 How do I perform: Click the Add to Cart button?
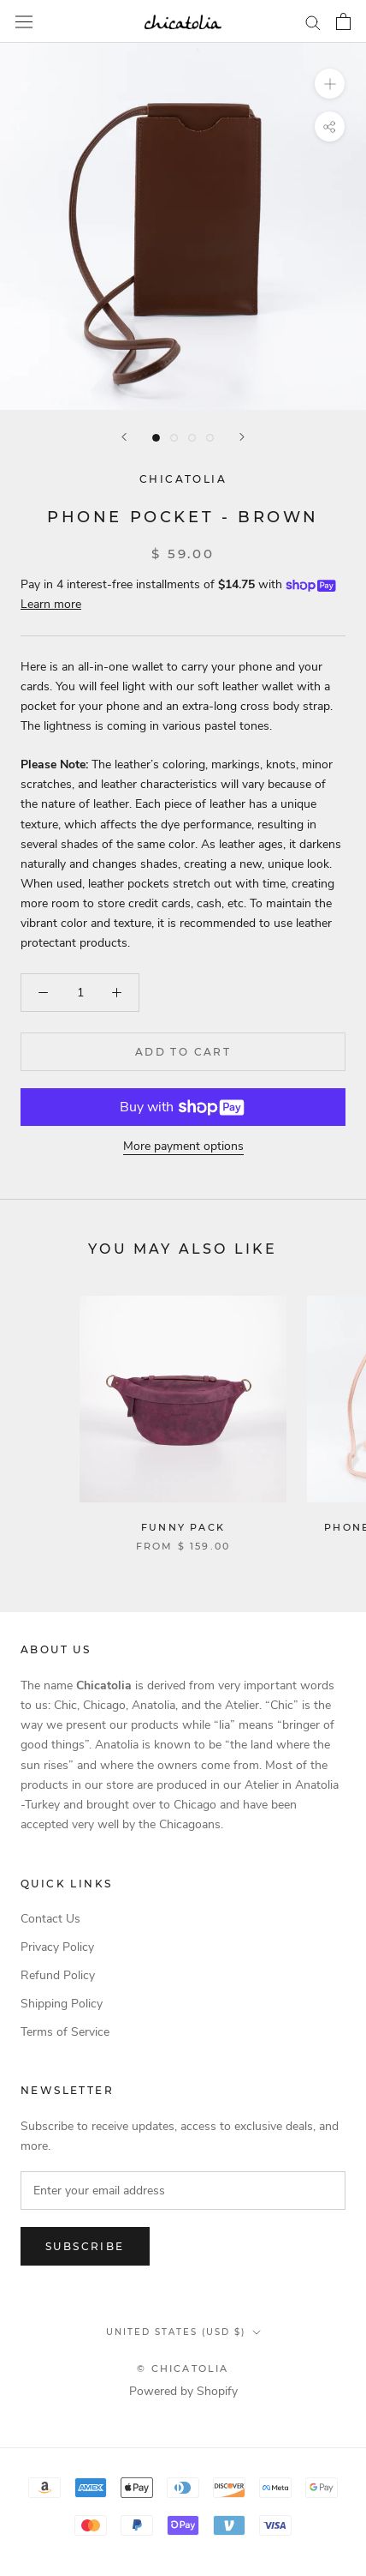(182, 1052)
